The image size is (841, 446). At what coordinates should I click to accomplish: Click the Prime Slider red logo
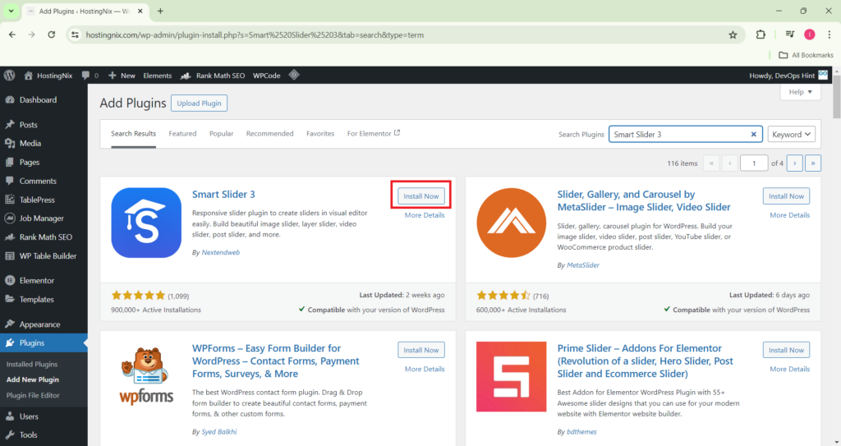(511, 377)
